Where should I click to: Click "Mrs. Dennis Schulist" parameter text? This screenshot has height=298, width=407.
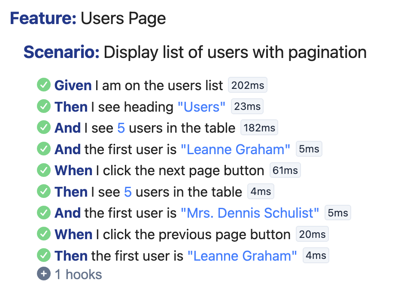click(x=250, y=213)
